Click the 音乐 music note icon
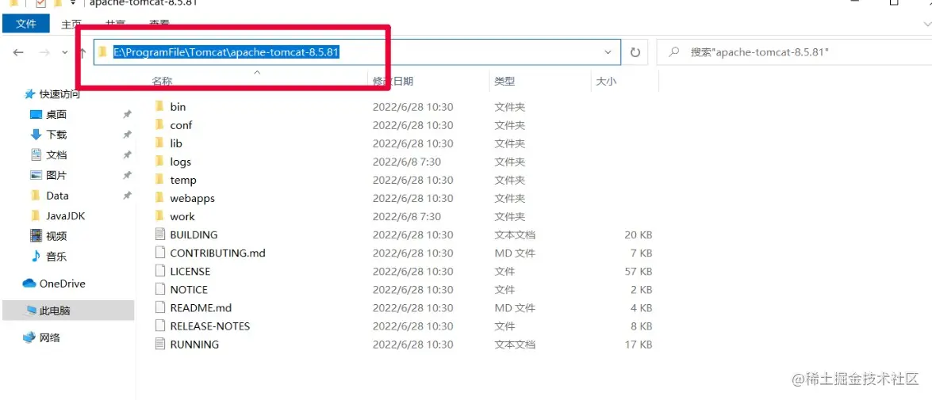Image resolution: width=932 pixels, height=400 pixels. coord(36,257)
